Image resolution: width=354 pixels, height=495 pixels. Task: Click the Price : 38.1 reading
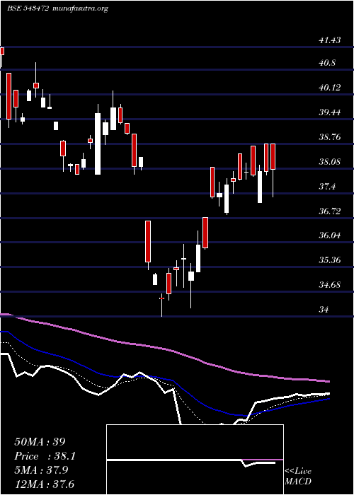point(45,456)
